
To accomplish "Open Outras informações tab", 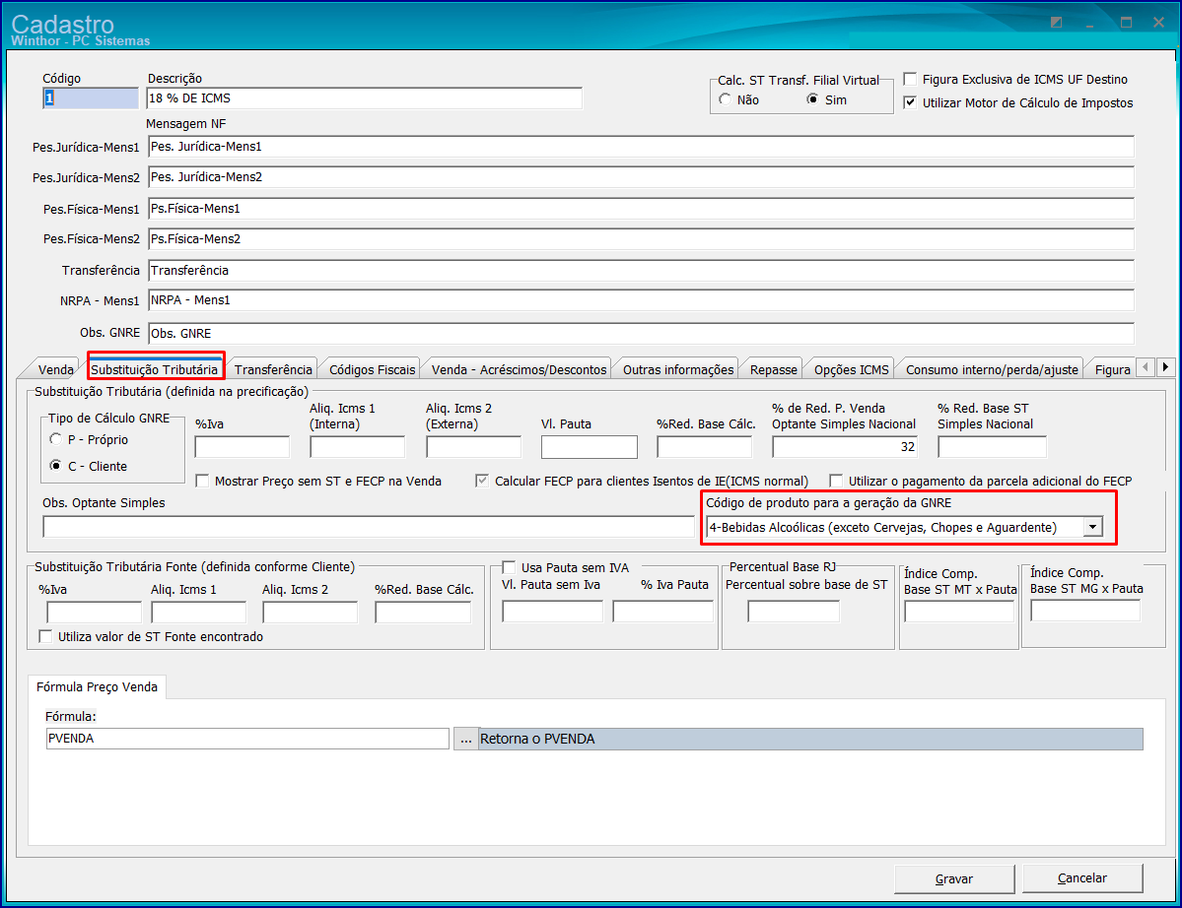I will coord(678,369).
